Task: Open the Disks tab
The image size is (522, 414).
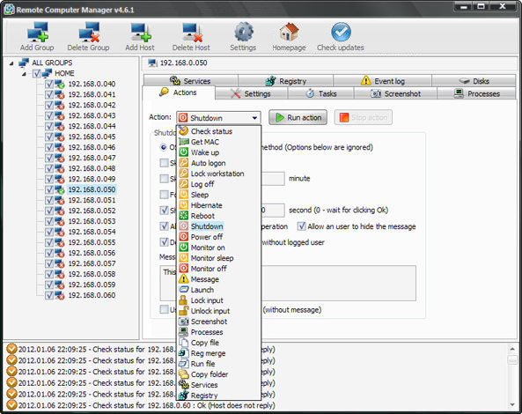Action: (x=474, y=81)
